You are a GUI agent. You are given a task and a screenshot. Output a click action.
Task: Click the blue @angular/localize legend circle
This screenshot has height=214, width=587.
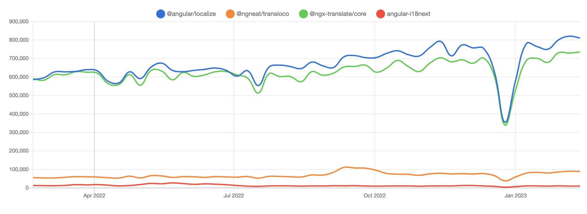tap(161, 14)
